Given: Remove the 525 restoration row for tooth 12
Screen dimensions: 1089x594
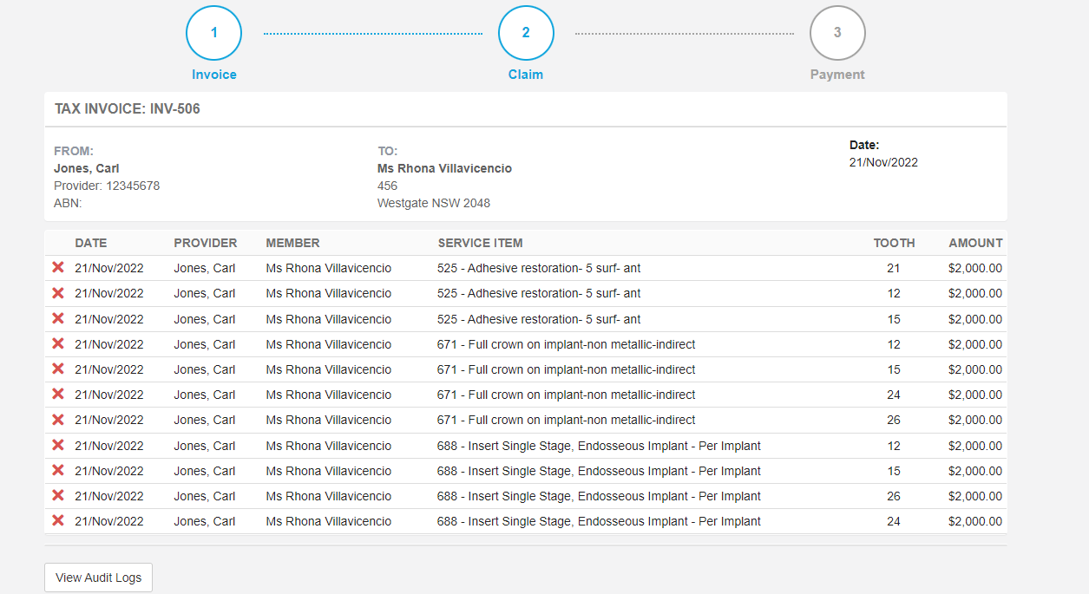Looking at the screenshot, I should pos(58,293).
